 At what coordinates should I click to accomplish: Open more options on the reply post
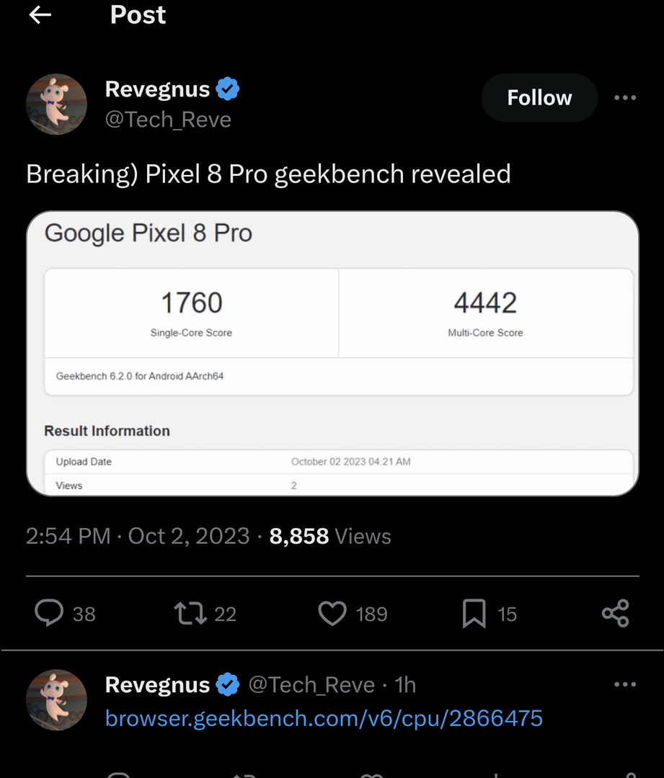pos(624,684)
